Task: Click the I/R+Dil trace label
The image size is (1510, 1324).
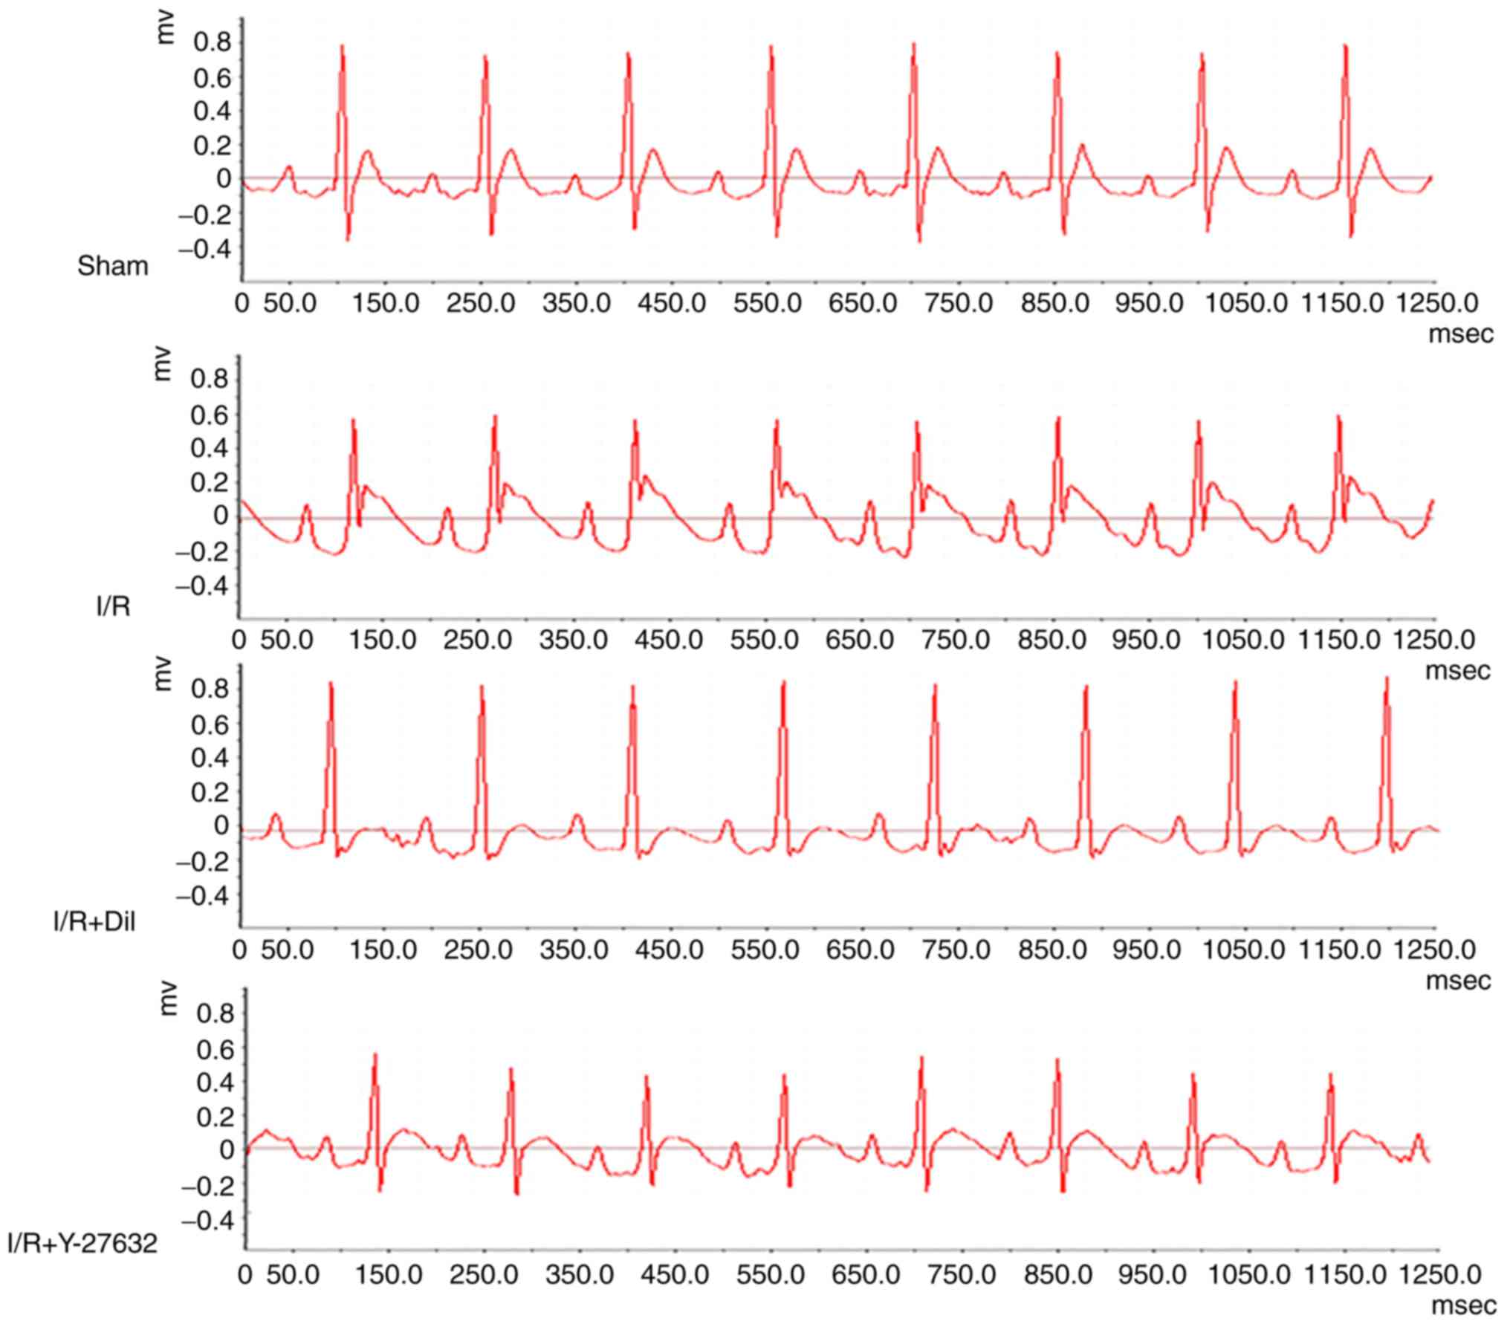Action: (94, 922)
